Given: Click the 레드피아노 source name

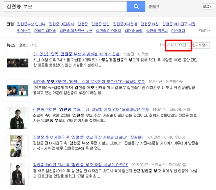Looking at the screenshot, I should coord(174,82).
